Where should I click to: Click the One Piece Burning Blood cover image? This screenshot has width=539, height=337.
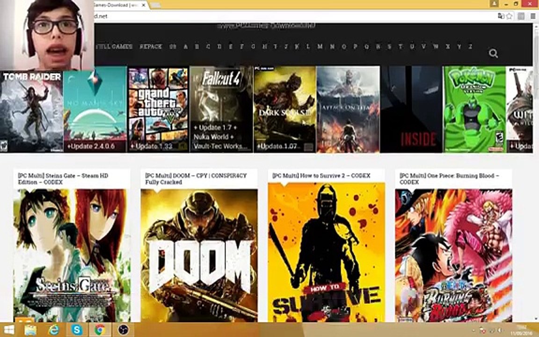click(454, 255)
